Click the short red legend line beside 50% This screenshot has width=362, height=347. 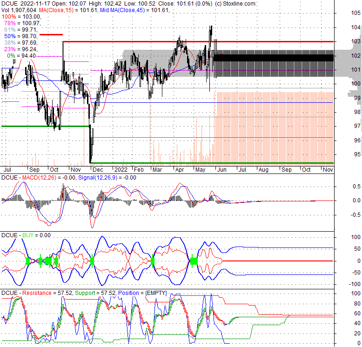51,34
